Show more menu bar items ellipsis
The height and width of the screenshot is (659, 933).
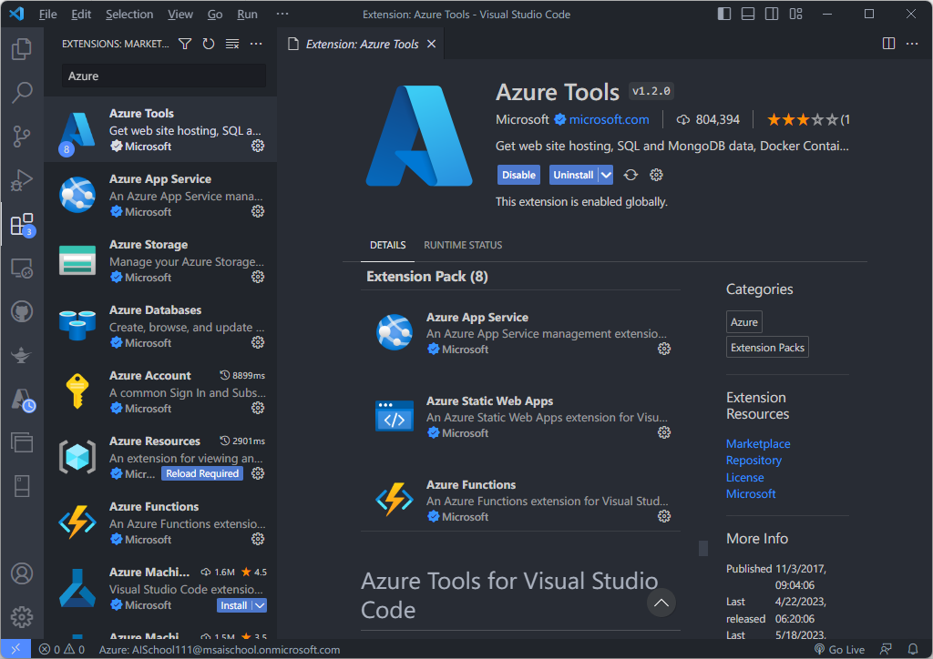(x=282, y=14)
